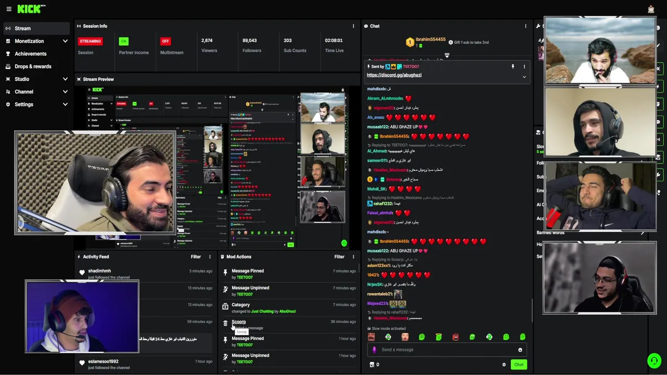Toggle the Partner Income ON badge
The height and width of the screenshot is (375, 667).
(123, 41)
